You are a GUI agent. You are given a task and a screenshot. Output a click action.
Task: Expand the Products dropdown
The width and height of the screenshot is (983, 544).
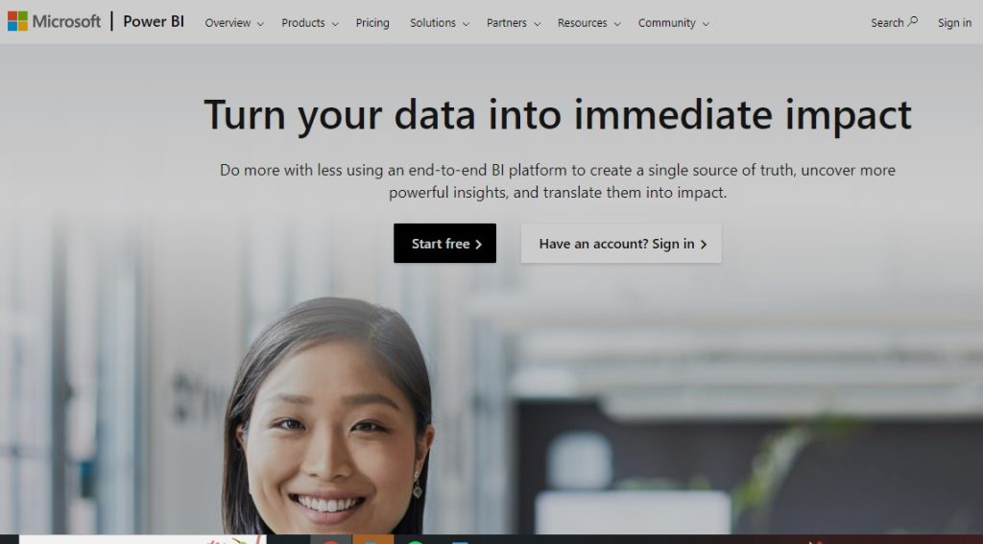[x=310, y=23]
